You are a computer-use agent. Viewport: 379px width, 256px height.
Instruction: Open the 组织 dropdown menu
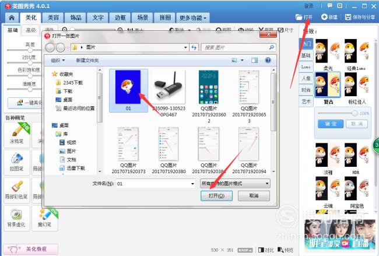point(58,60)
